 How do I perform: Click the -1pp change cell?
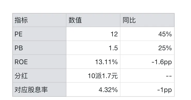tap(147, 90)
